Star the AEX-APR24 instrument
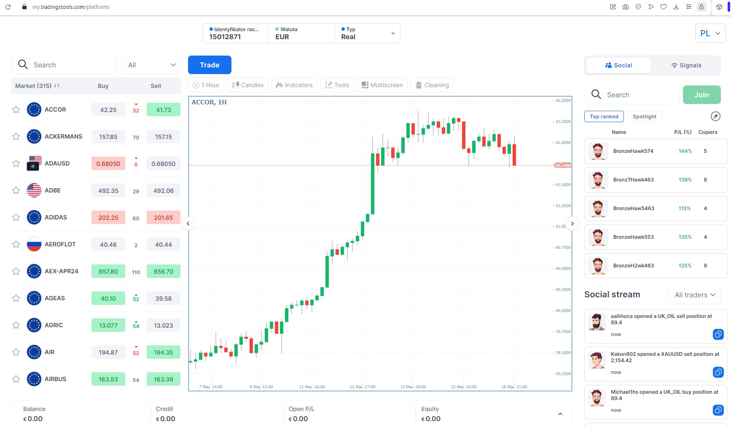Image resolution: width=731 pixels, height=427 pixels. (x=16, y=271)
